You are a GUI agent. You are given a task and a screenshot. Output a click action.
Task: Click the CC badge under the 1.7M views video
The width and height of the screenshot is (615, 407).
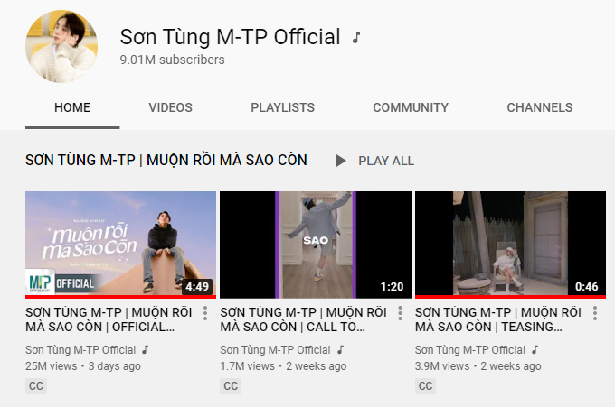[x=231, y=386]
